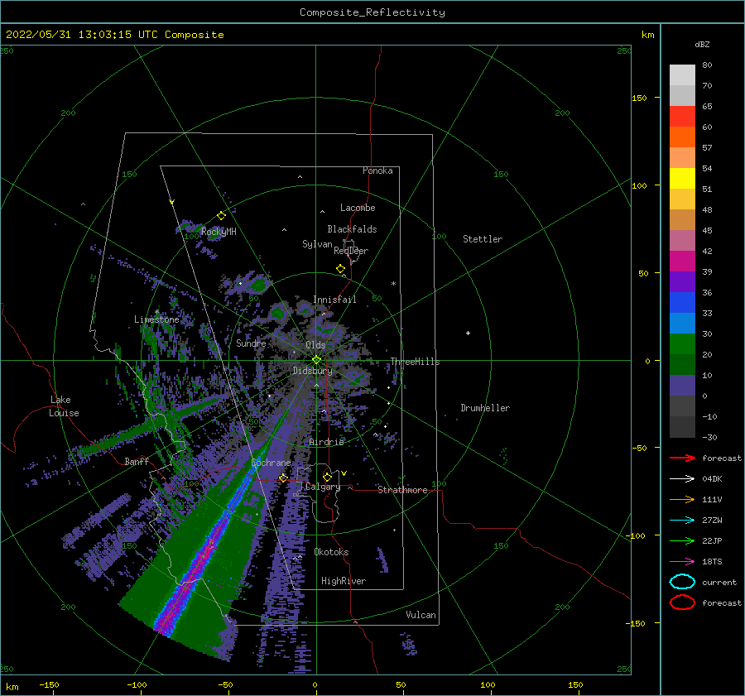Image resolution: width=745 pixels, height=696 pixels.
Task: Click the Ponoka city label
Action: (x=377, y=170)
